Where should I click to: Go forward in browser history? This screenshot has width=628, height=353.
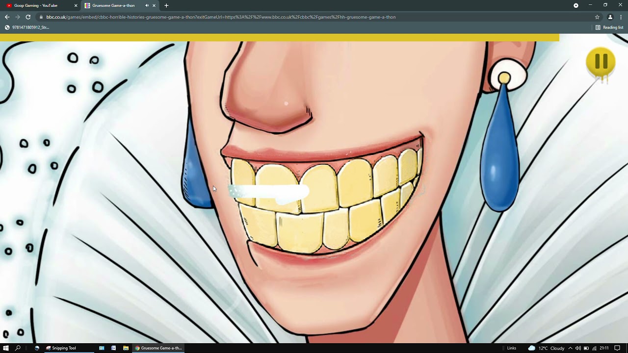point(17,17)
